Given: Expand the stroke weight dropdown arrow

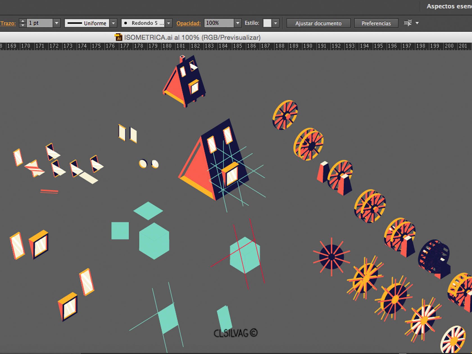Looking at the screenshot, I should pyautogui.click(x=56, y=23).
